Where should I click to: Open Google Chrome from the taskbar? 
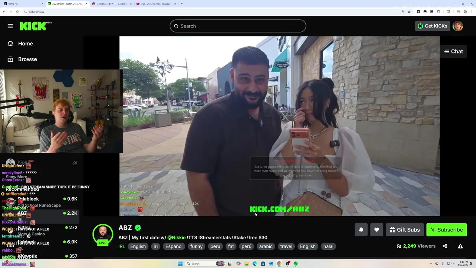point(279,264)
